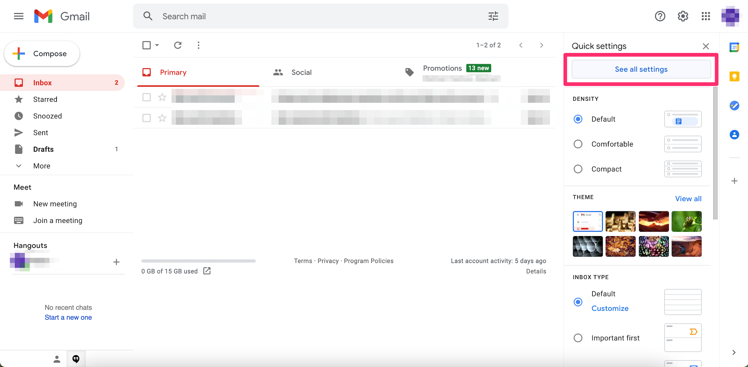
Task: Click the Gmail logo
Action: pos(62,16)
